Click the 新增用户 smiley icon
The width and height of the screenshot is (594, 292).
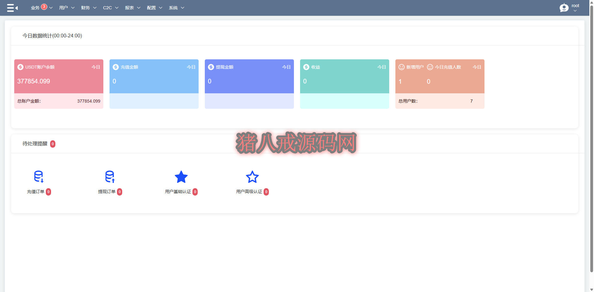click(x=402, y=67)
